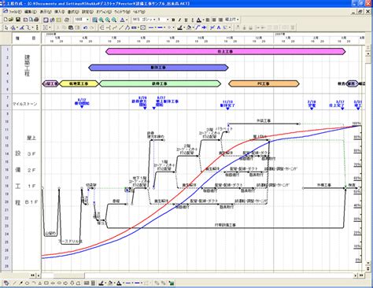Screen dimensions: 373x288
Task: Click the '3F' floor row label
Action: pos(31,154)
